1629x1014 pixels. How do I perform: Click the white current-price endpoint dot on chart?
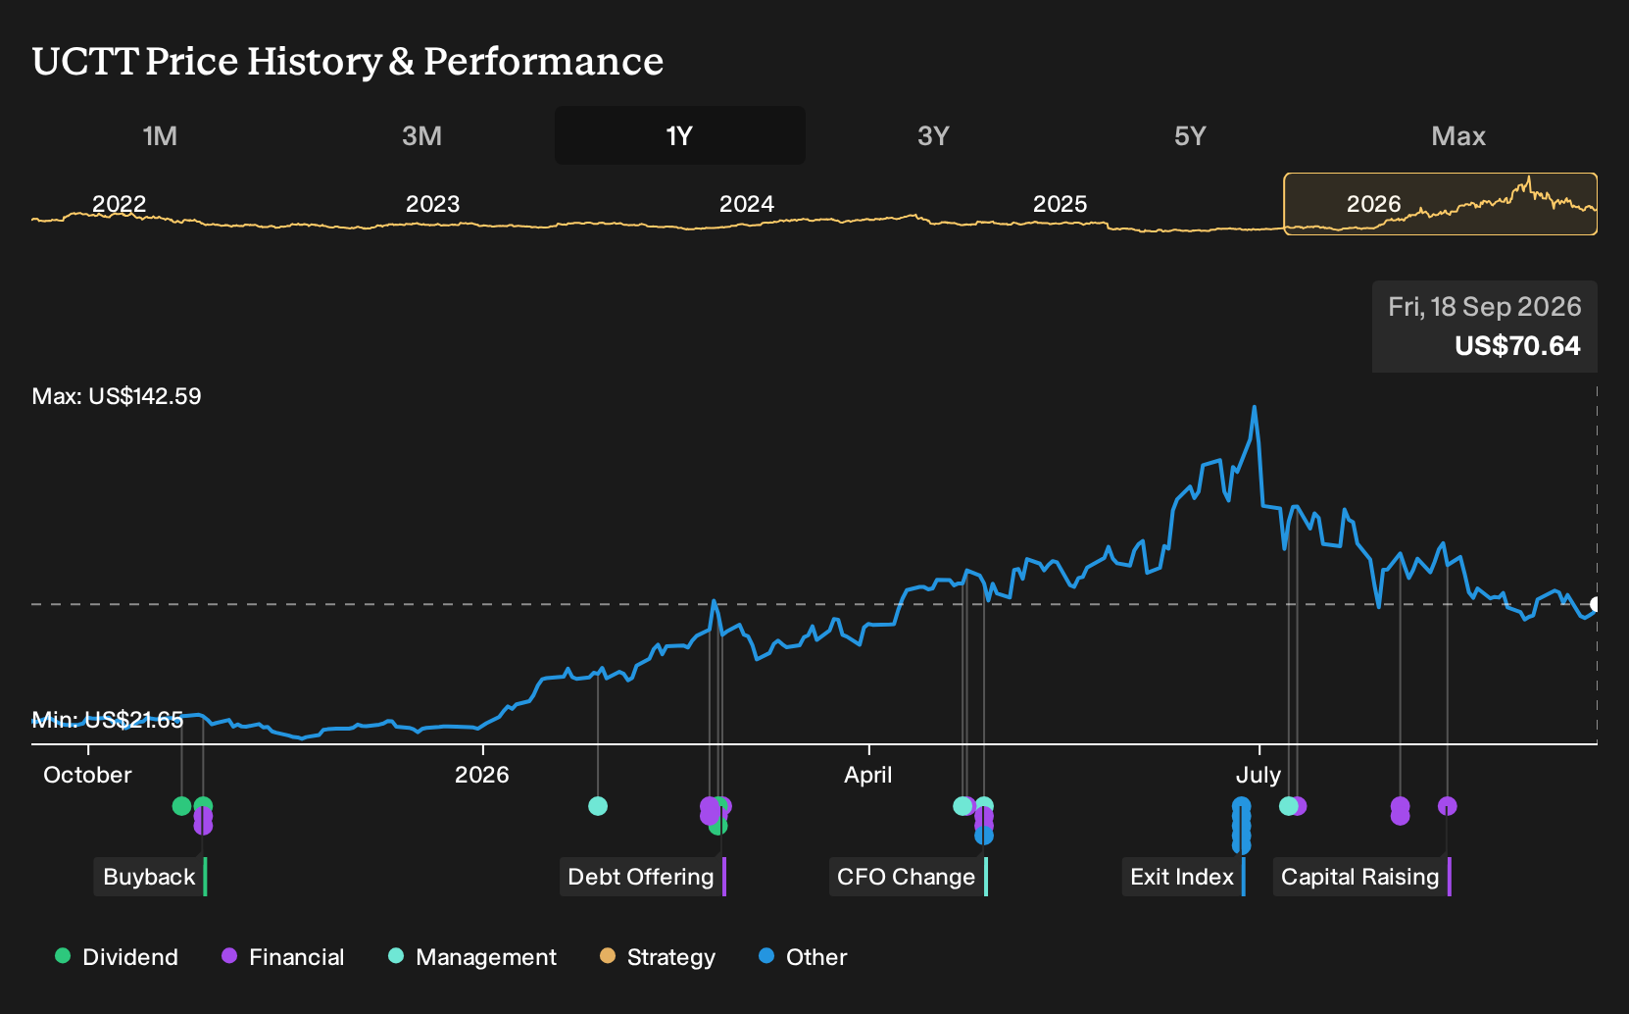[x=1596, y=604]
